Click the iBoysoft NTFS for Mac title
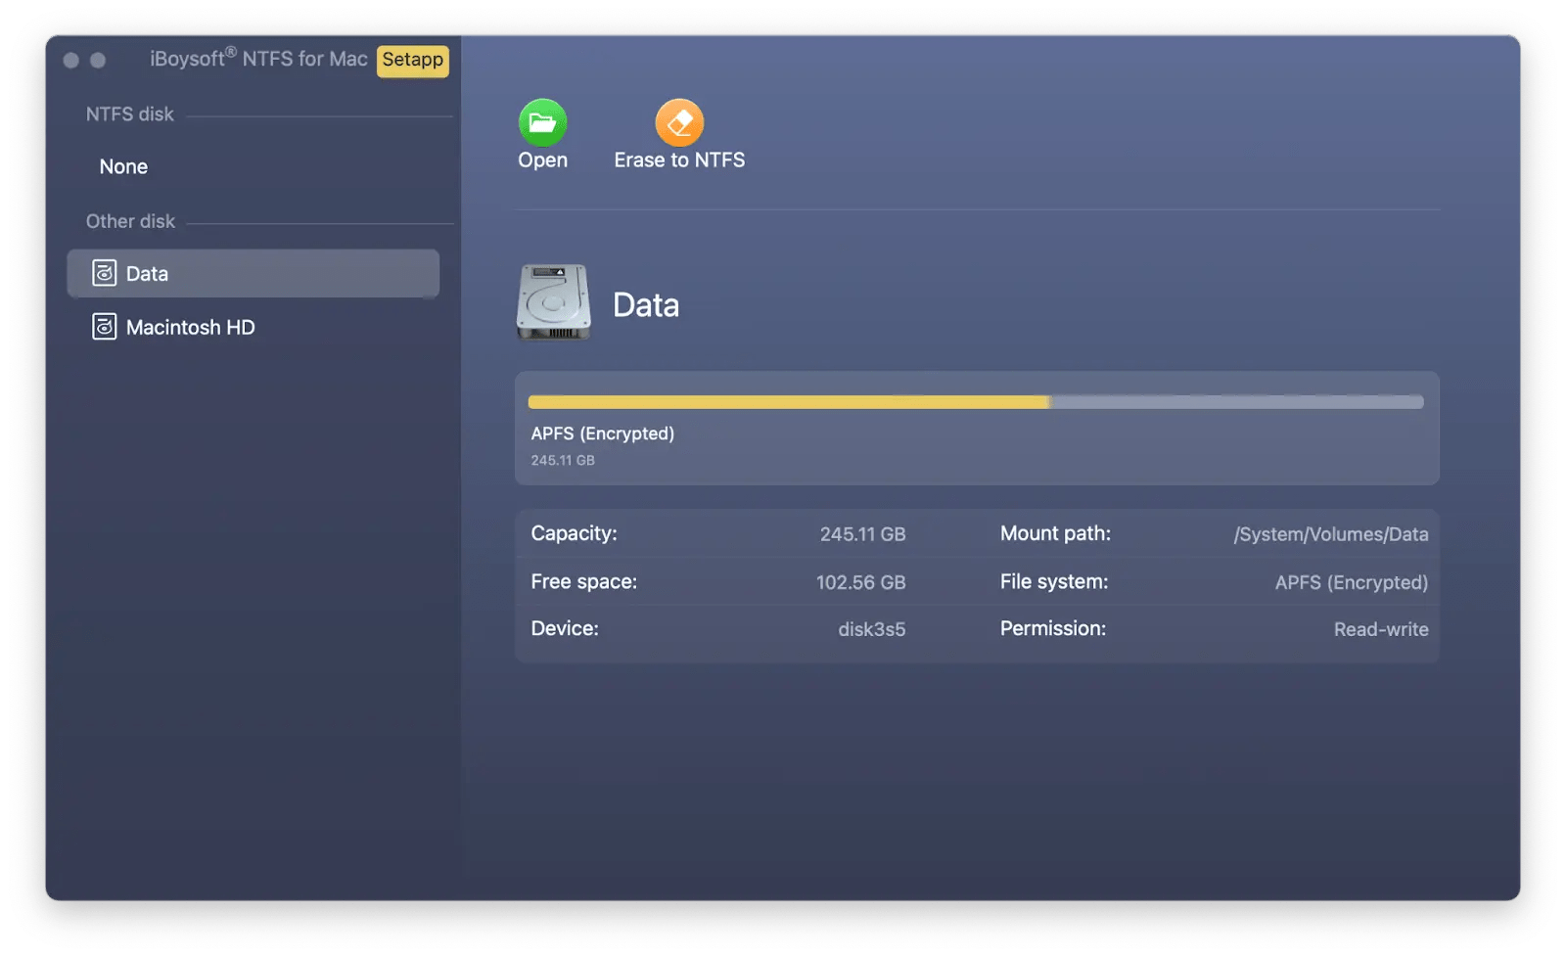Viewport: 1566px width, 957px height. [258, 59]
